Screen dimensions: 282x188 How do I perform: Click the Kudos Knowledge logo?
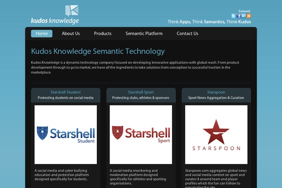55,15
